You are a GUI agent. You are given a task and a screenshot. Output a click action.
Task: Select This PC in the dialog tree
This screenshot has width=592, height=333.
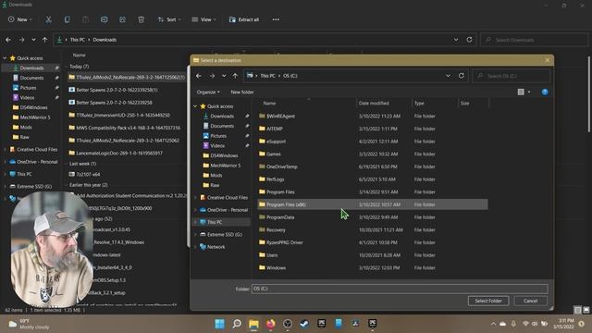[215, 222]
